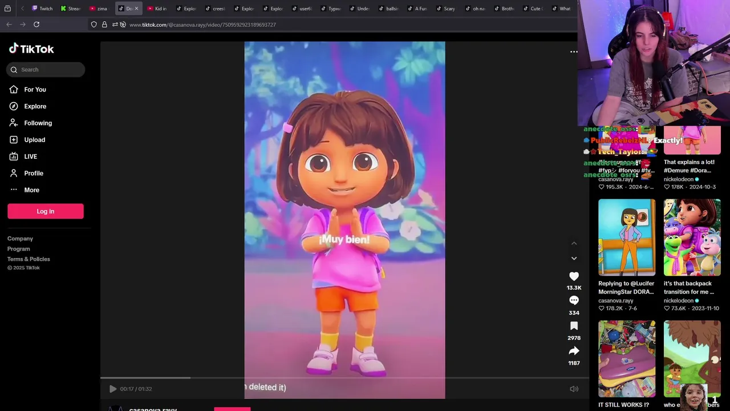The height and width of the screenshot is (411, 730).
Task: Share video with arrow icon
Action: click(x=574, y=350)
